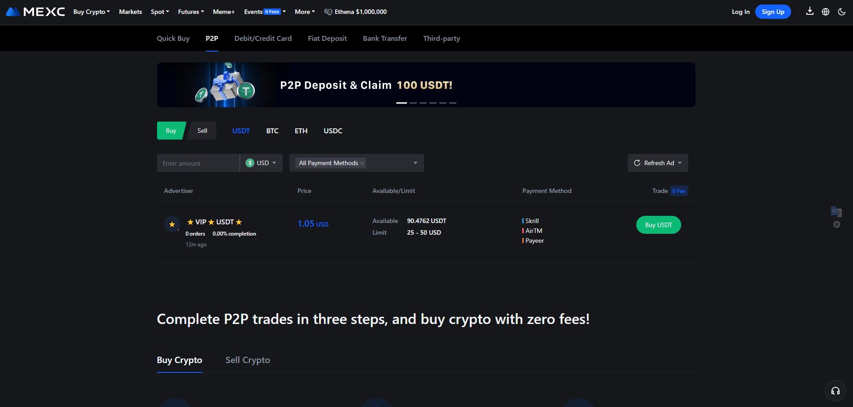The image size is (853, 407).
Task: Open the customer support headset icon
Action: click(x=835, y=391)
